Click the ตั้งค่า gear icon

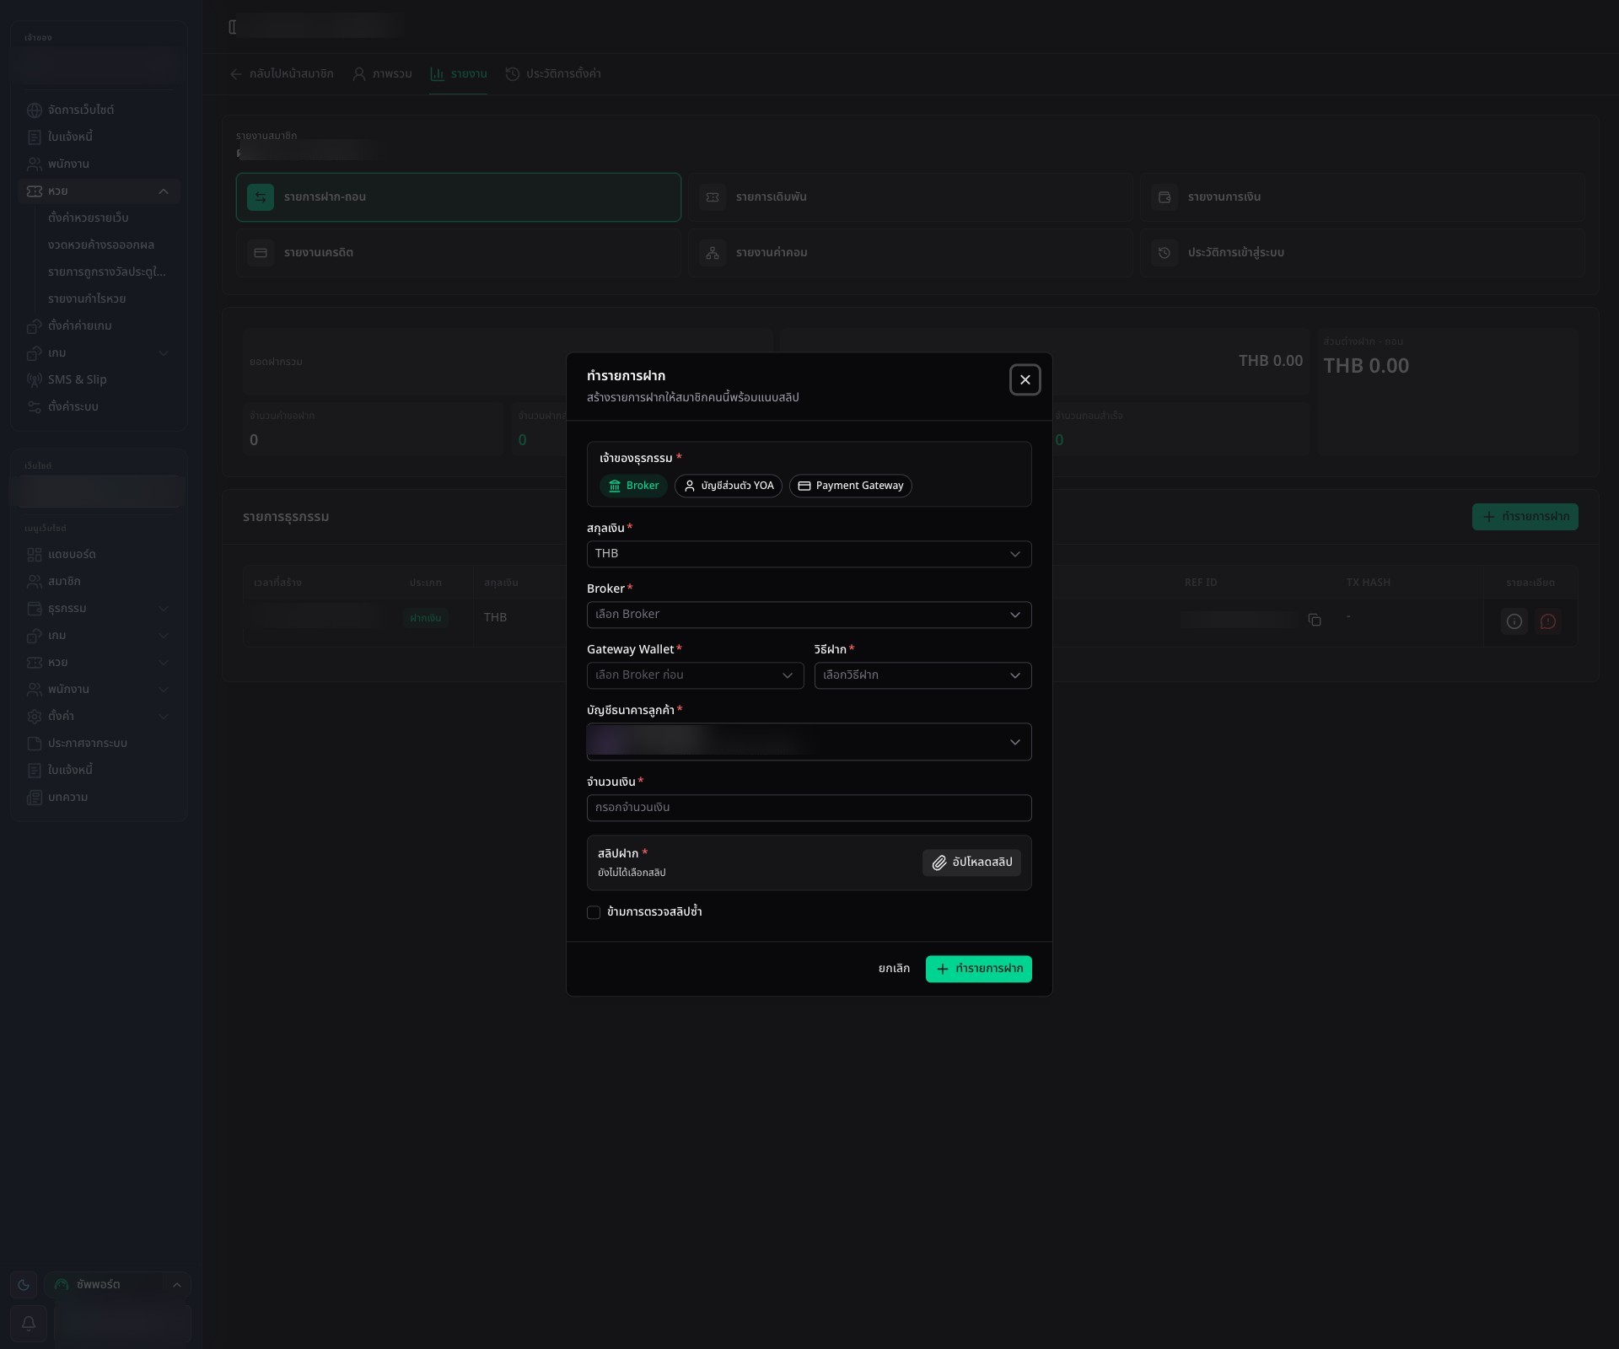[35, 717]
